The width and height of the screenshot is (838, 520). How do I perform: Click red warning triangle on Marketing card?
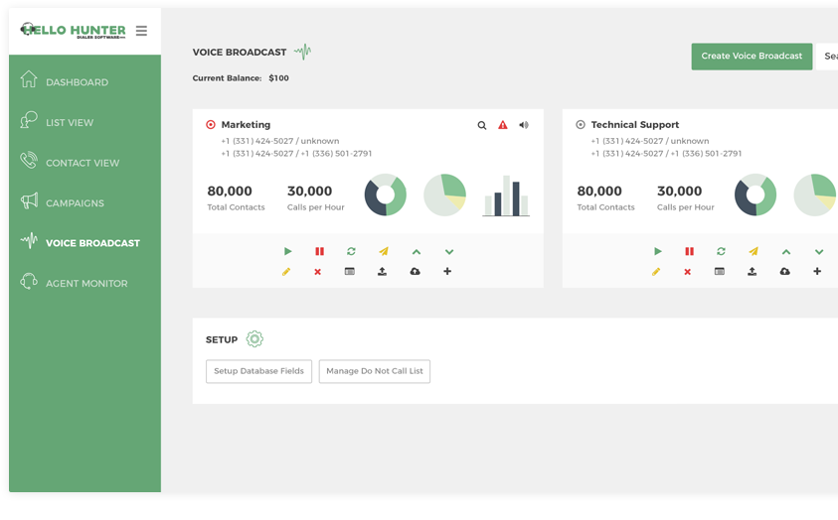click(x=503, y=125)
